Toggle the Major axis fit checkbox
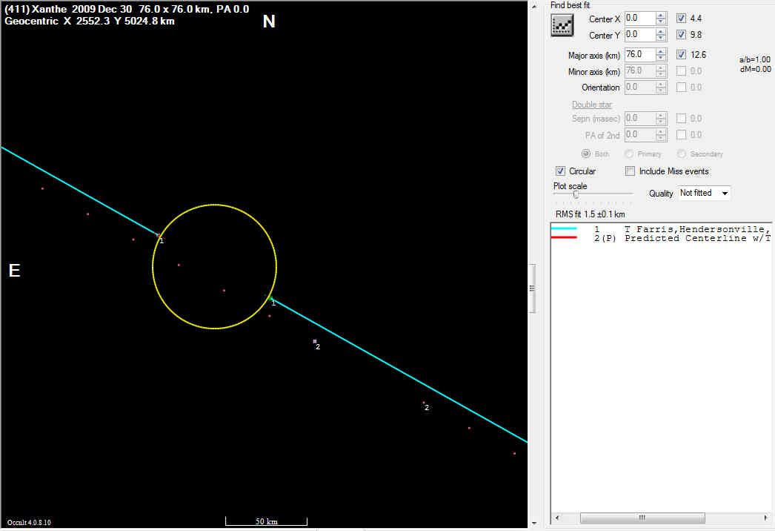Image resolution: width=775 pixels, height=531 pixels. point(681,54)
